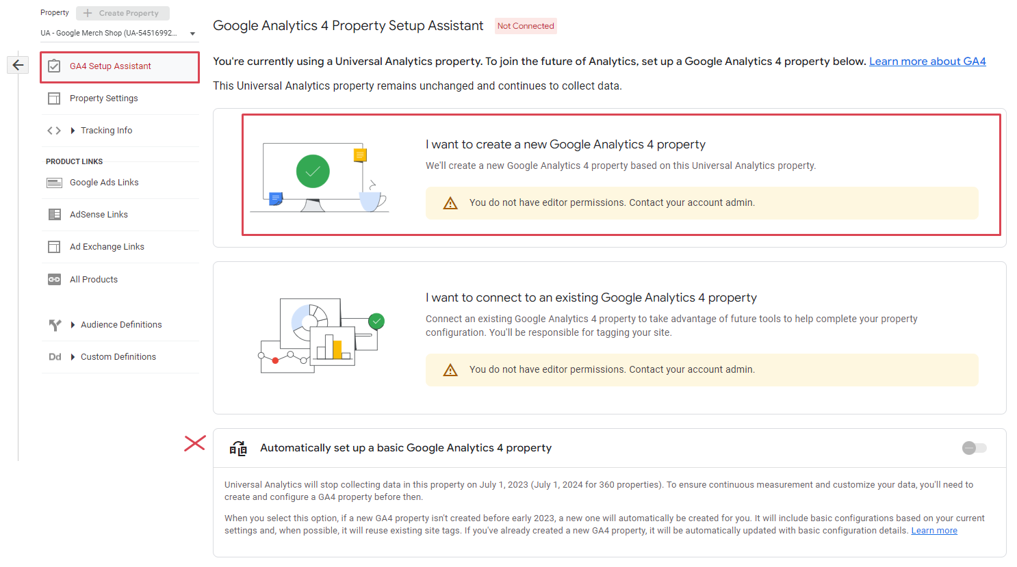Open Learn more about GA4 link
This screenshot has width=1017, height=567.
927,62
